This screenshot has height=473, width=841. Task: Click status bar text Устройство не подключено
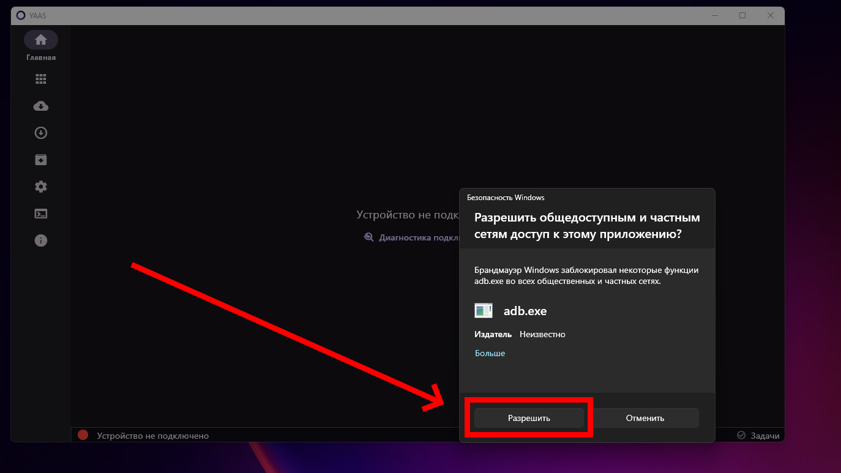[x=153, y=436]
